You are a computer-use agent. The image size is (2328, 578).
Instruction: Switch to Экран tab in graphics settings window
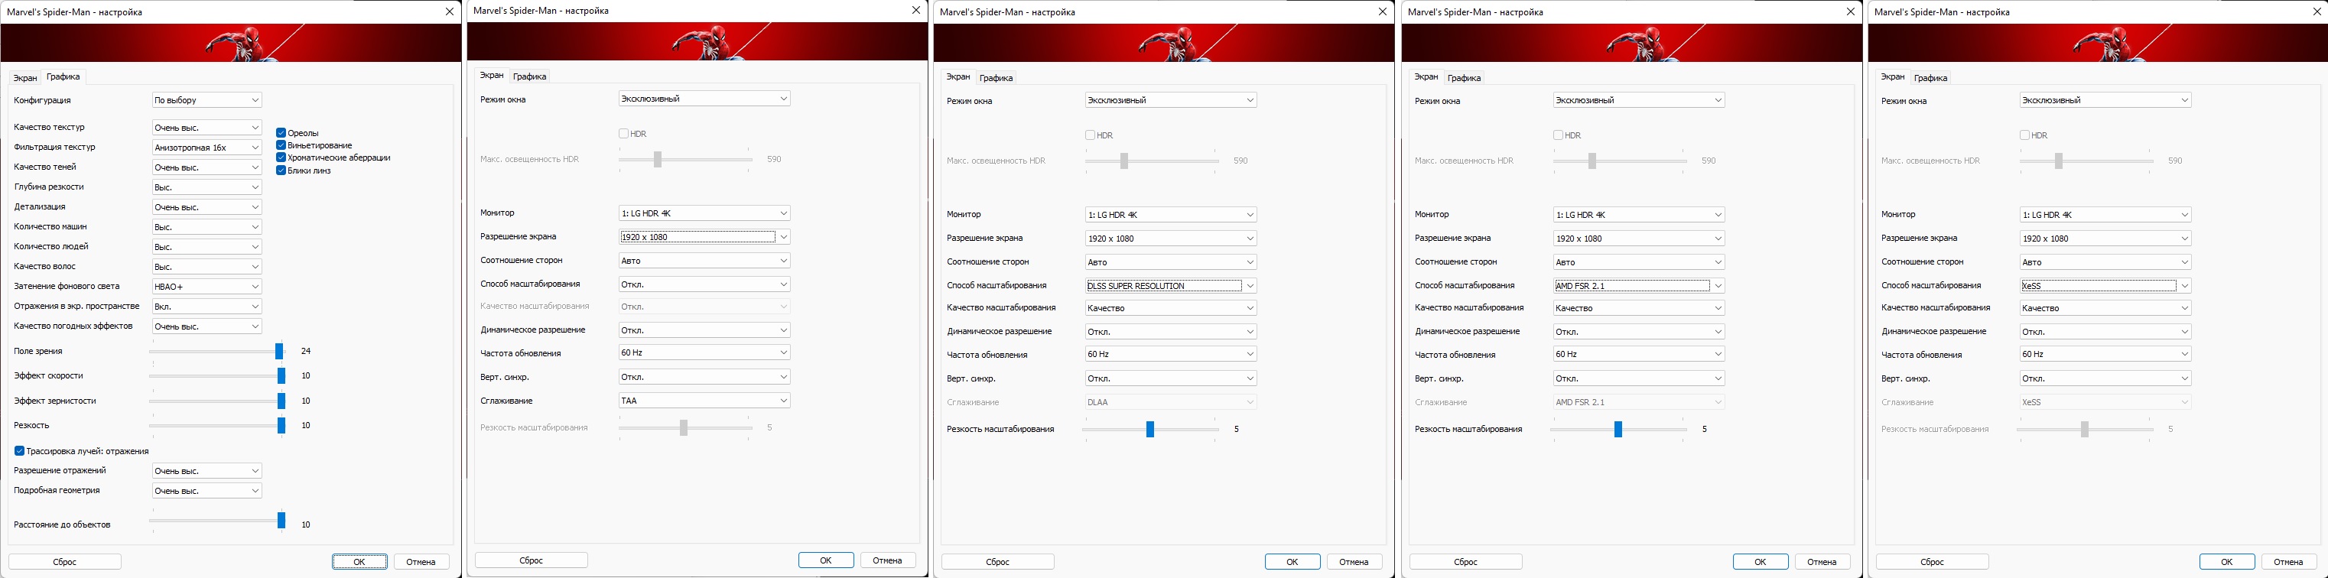pyautogui.click(x=24, y=78)
